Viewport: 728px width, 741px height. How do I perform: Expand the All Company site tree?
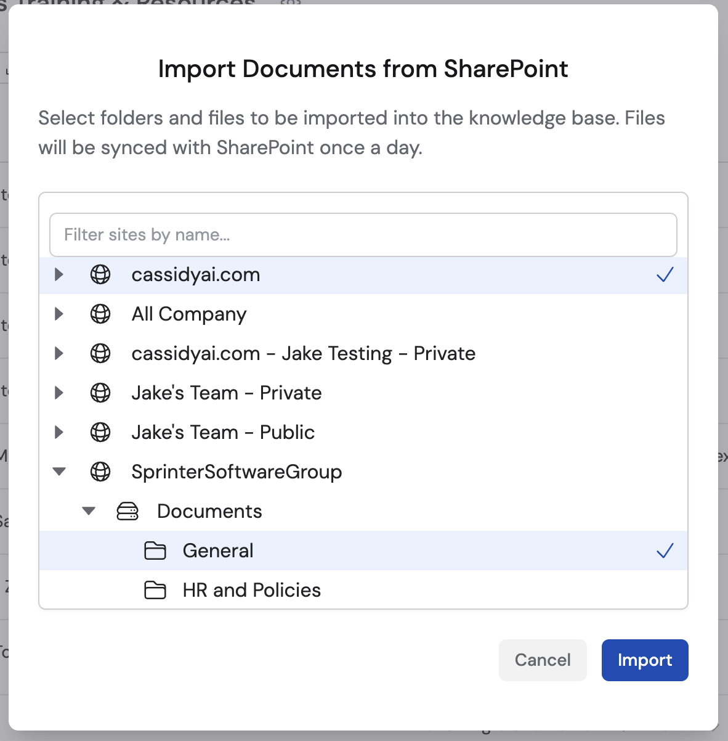(59, 314)
